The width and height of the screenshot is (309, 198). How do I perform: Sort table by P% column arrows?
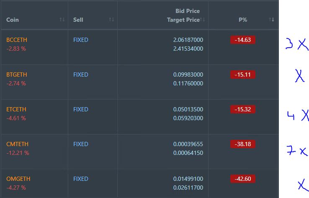(272, 20)
